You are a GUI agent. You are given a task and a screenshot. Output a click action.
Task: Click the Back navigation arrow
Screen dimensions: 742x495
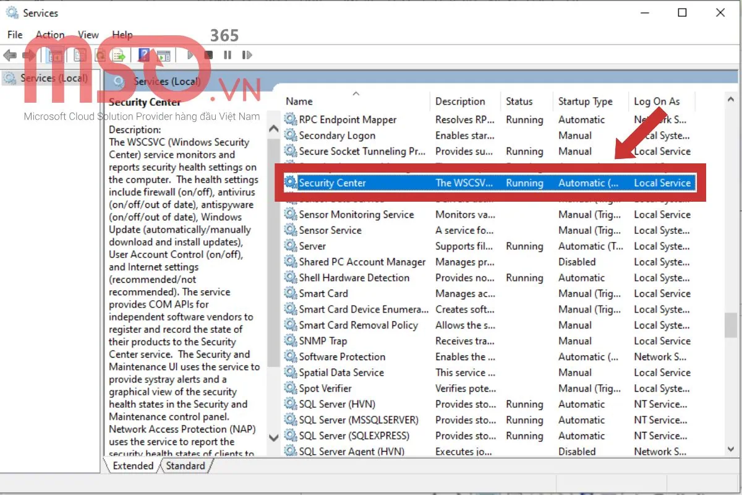click(x=10, y=55)
